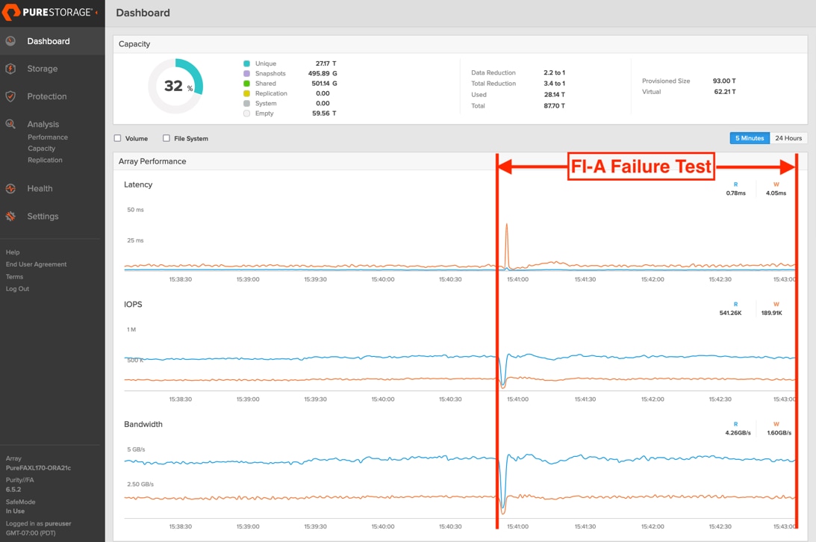Open the End User Agreement link
816x542 pixels.
click(x=36, y=264)
